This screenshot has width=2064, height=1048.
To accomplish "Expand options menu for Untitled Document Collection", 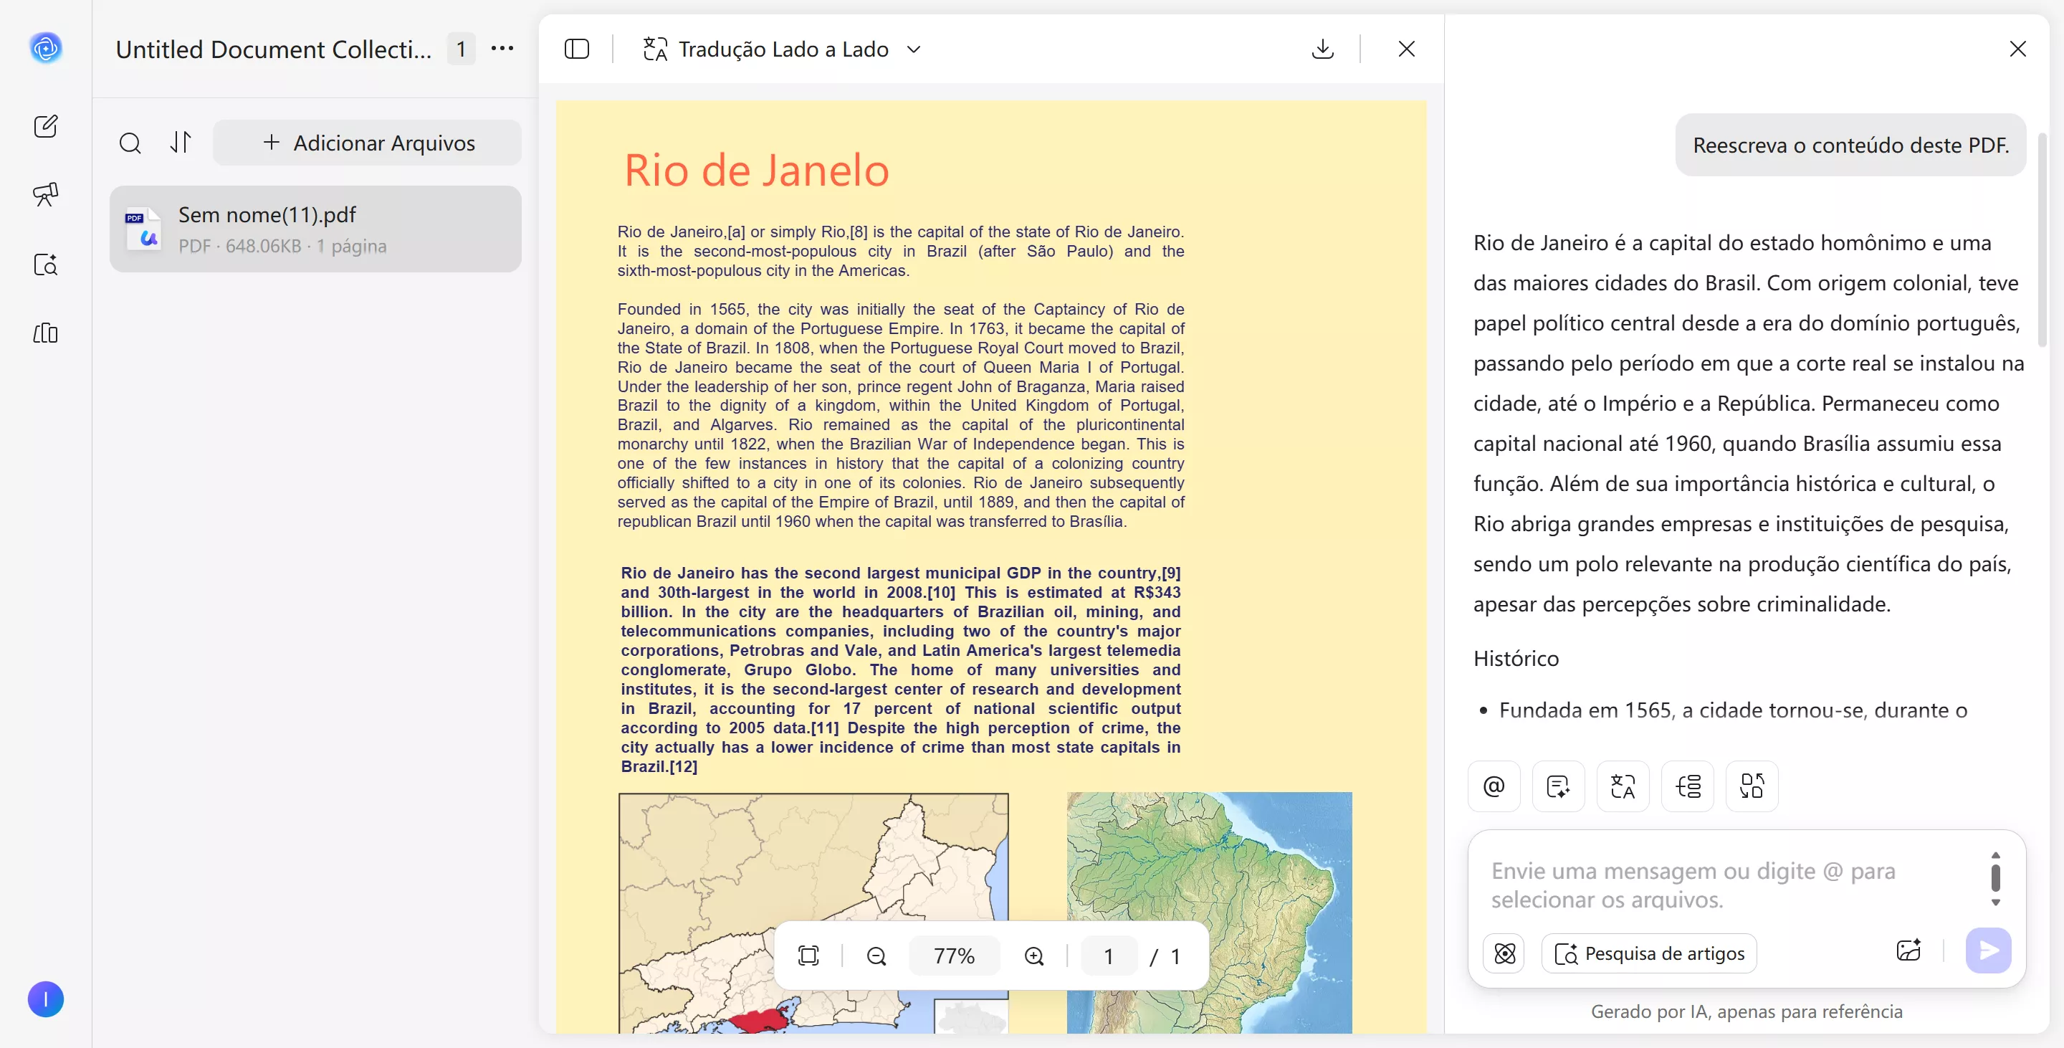I will 502,49.
